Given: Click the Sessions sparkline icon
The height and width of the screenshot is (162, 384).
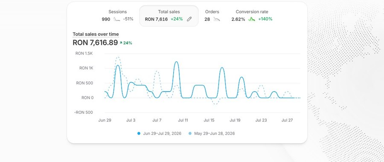Looking at the screenshot, I should pyautogui.click(x=117, y=19).
